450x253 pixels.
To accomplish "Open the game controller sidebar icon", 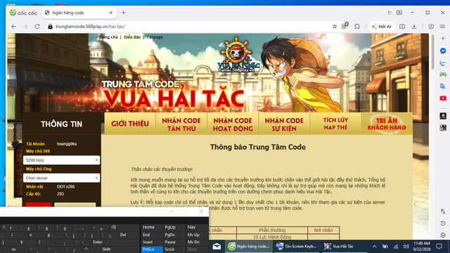I will (443, 74).
